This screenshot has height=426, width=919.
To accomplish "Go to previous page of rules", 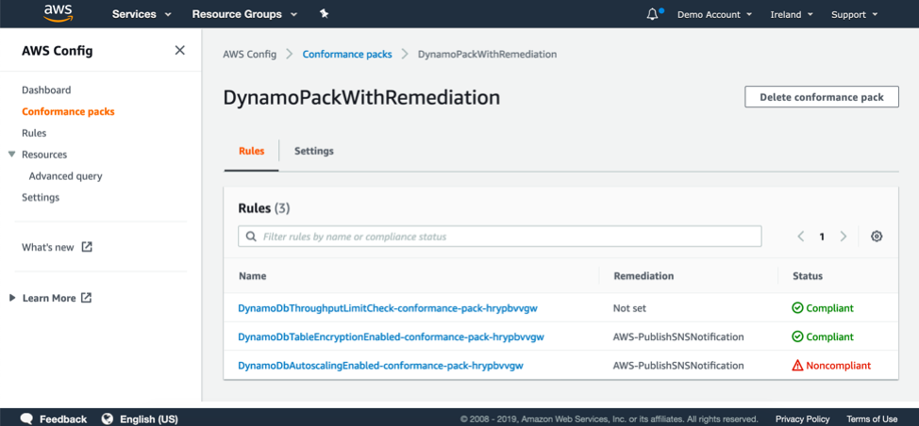I will (801, 237).
